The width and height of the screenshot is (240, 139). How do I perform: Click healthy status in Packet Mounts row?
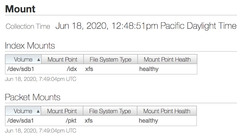click(148, 121)
